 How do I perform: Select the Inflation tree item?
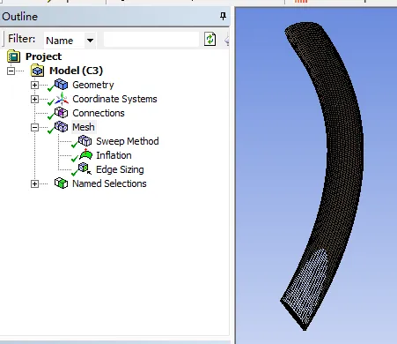[x=114, y=155]
